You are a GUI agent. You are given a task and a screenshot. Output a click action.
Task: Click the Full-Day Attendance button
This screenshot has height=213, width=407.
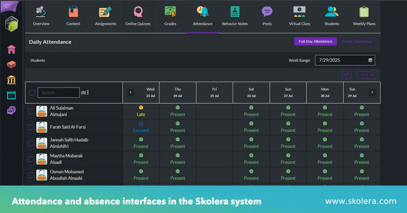[x=315, y=41]
